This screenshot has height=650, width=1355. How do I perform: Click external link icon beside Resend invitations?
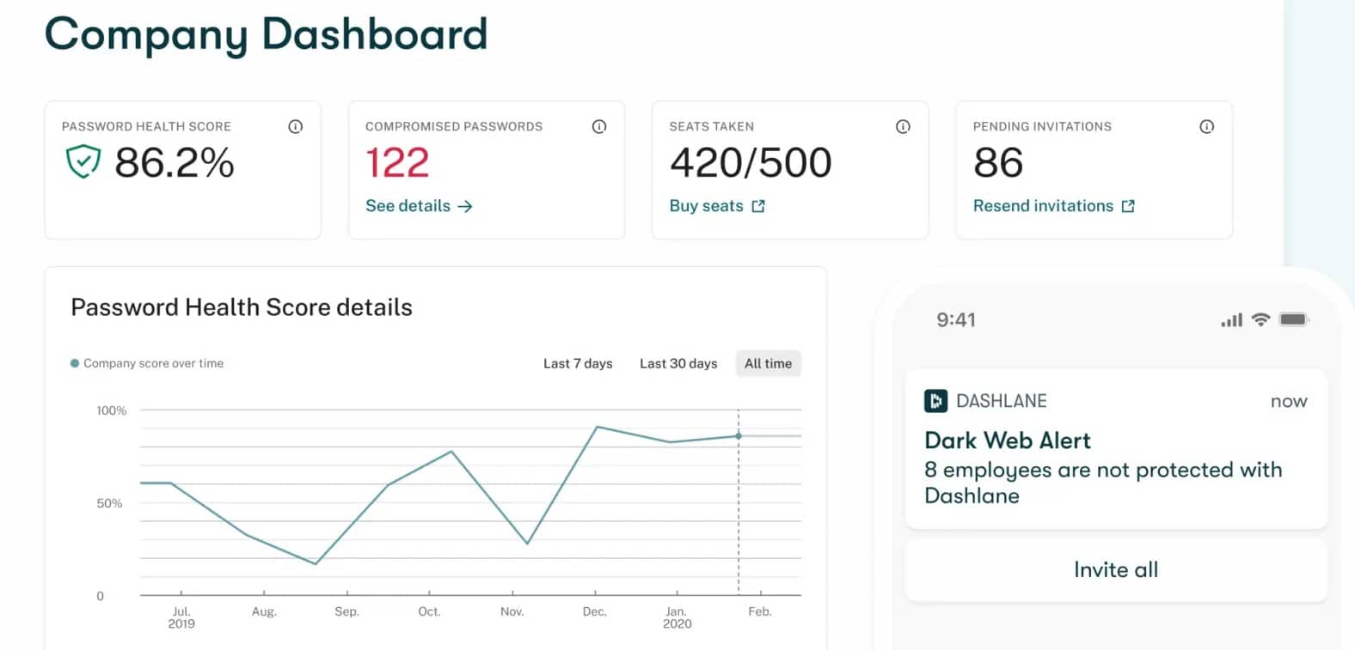pos(1128,206)
